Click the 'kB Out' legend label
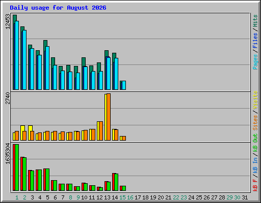 255,143
